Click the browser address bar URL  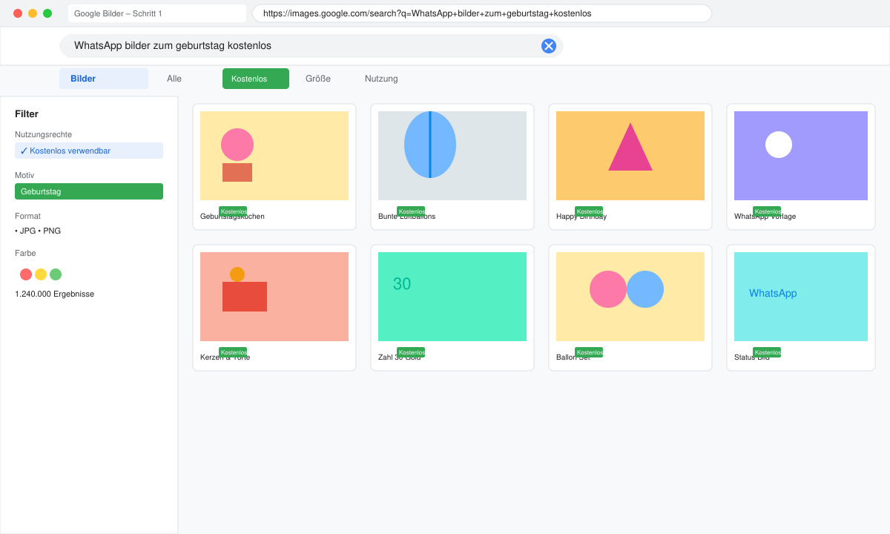482,13
